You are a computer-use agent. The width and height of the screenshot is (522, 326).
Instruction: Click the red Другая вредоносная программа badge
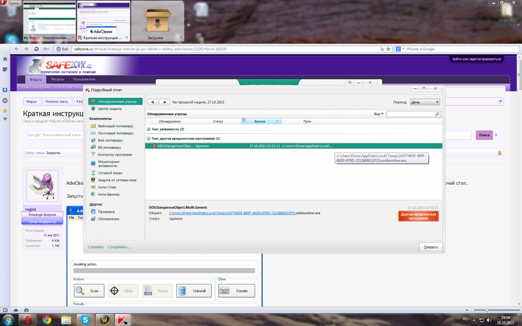coord(418,216)
